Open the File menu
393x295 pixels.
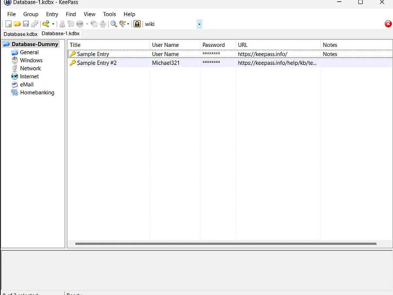pyautogui.click(x=11, y=14)
